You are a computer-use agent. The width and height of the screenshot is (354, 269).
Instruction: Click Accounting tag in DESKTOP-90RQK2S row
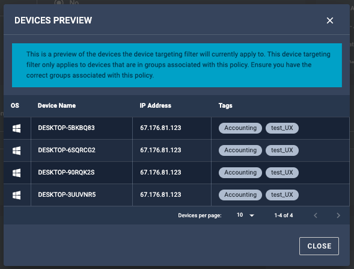240,173
